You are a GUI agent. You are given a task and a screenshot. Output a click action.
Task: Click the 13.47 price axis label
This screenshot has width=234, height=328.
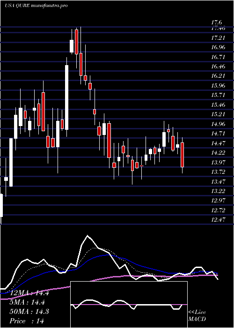218,181
